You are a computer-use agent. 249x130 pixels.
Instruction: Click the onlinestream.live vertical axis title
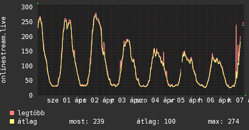pos(4,50)
